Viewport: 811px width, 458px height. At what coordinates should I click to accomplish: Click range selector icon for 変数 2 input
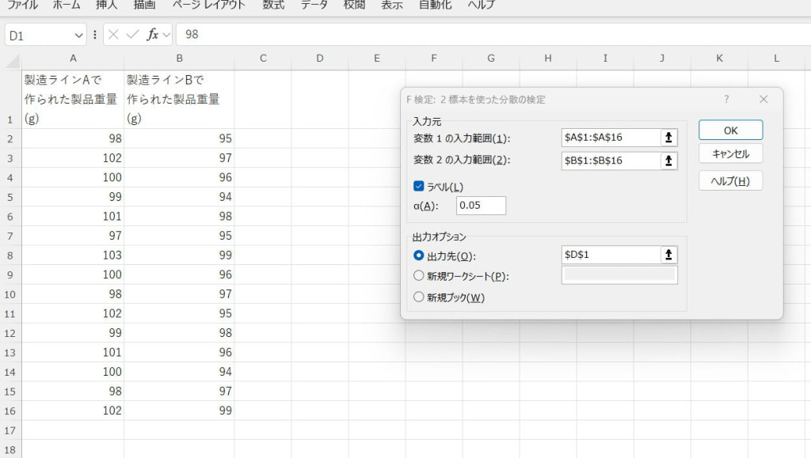pyautogui.click(x=669, y=161)
